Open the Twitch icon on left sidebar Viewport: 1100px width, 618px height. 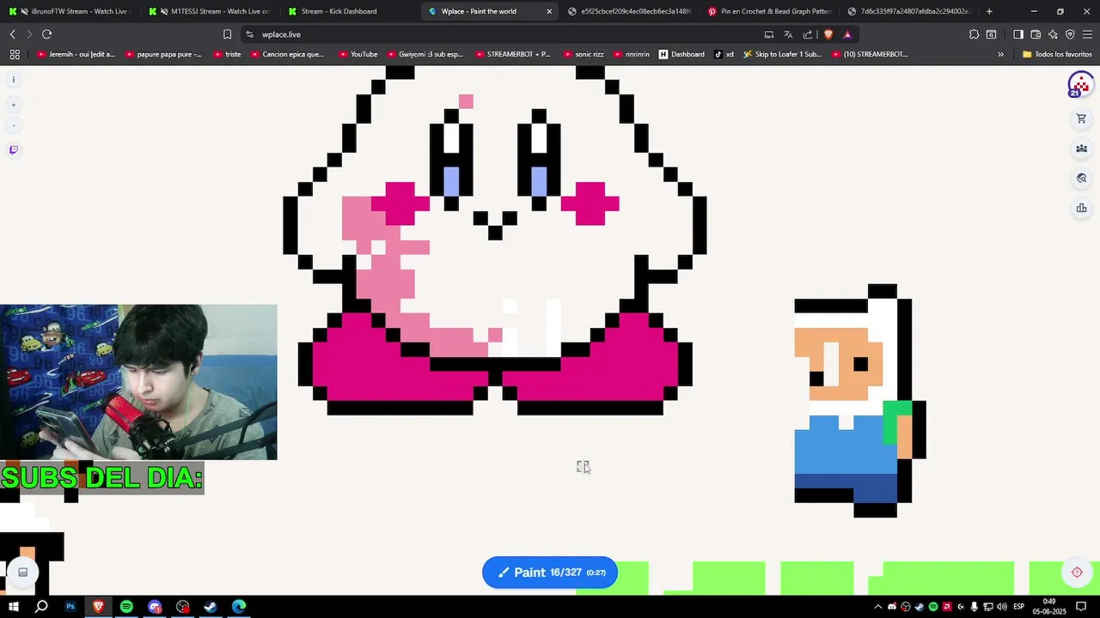pyautogui.click(x=13, y=150)
